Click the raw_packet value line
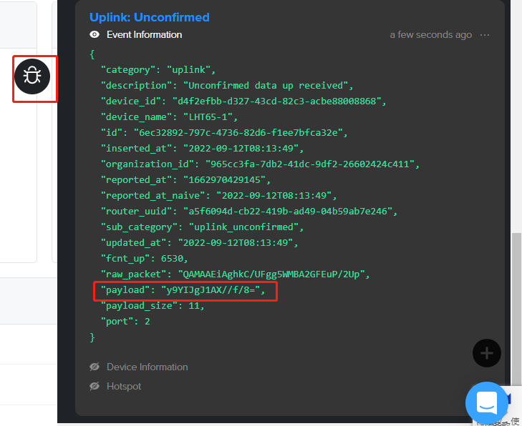The image size is (522, 426). [x=236, y=274]
